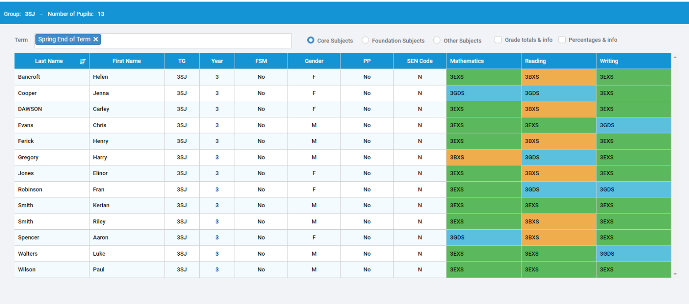689x304 pixels.
Task: Click the scrollbar up arrow
Action: click(x=675, y=57)
